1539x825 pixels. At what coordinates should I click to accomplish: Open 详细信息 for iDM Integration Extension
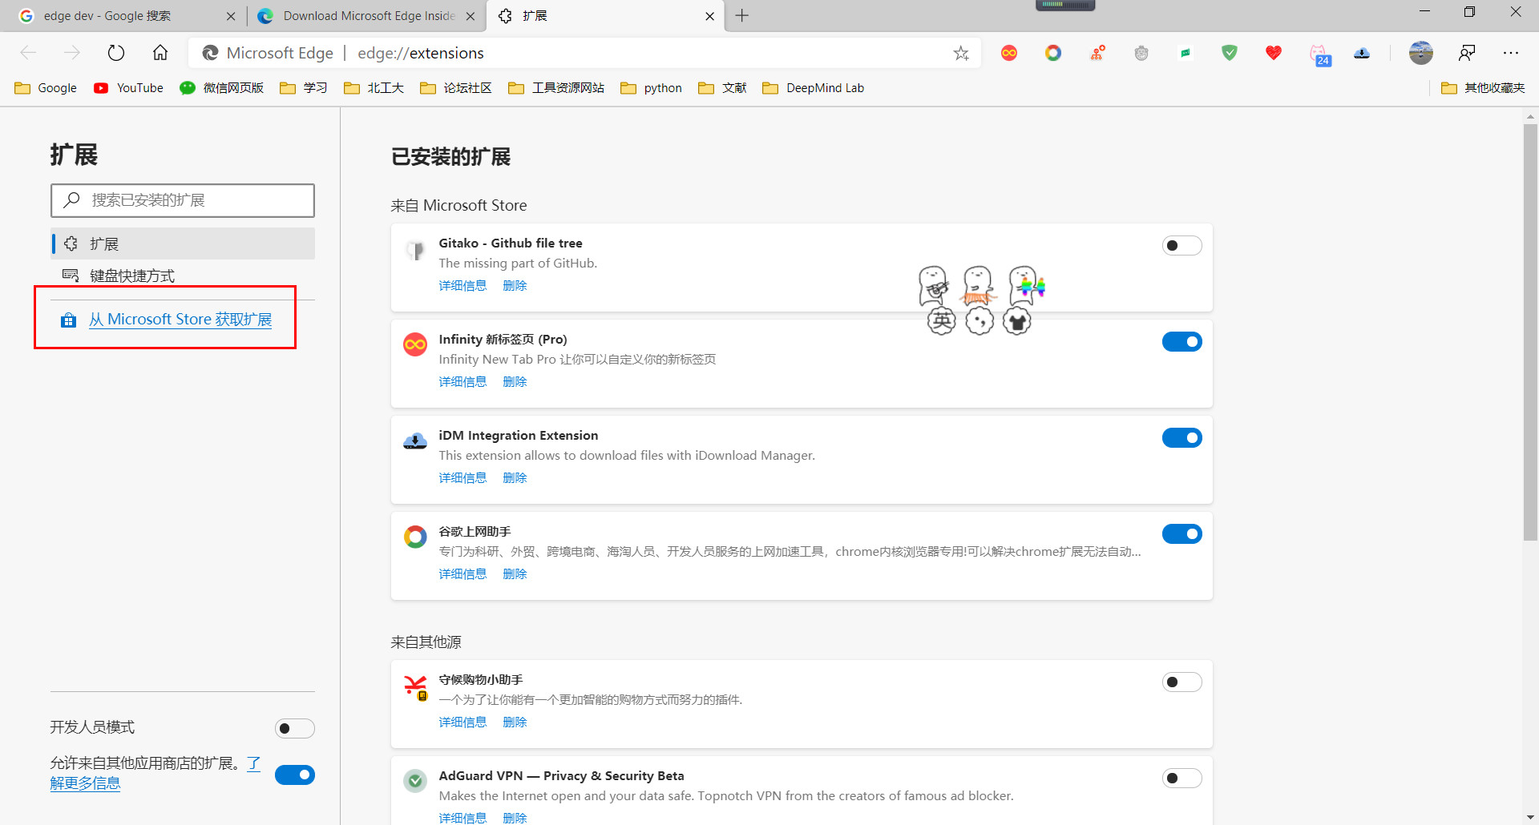click(x=463, y=478)
